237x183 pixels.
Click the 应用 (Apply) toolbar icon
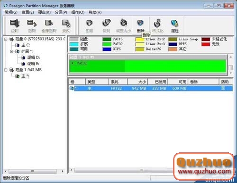[15, 23]
